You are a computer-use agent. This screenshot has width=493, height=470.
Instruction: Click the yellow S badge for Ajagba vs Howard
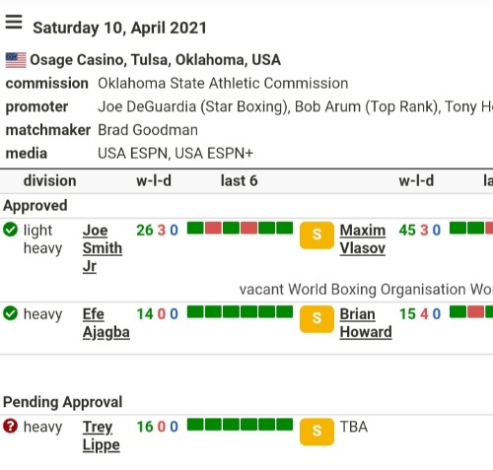tap(317, 319)
